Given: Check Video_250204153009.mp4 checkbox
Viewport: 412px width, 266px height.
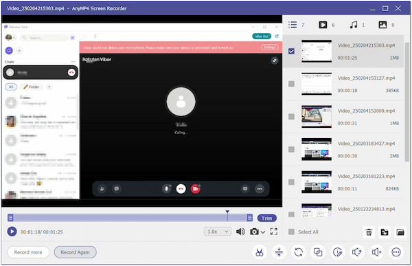Looking at the screenshot, I should (291, 117).
